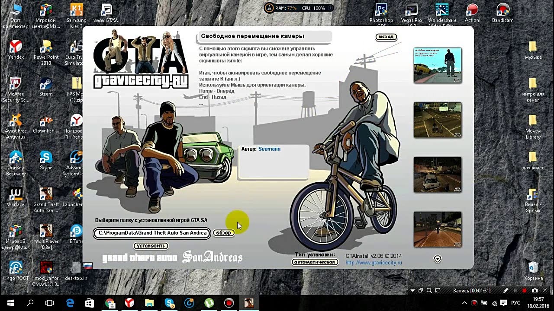Launch Steam from desktop
The image size is (554, 311).
[46, 87]
